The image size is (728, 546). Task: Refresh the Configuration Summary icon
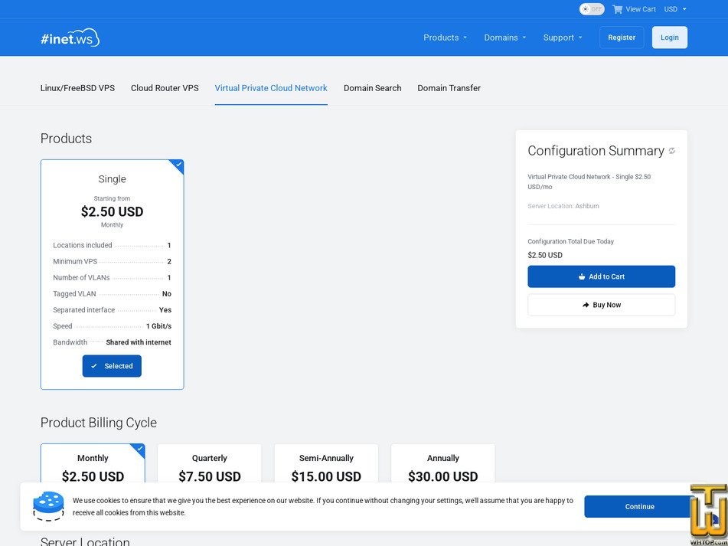[672, 151]
